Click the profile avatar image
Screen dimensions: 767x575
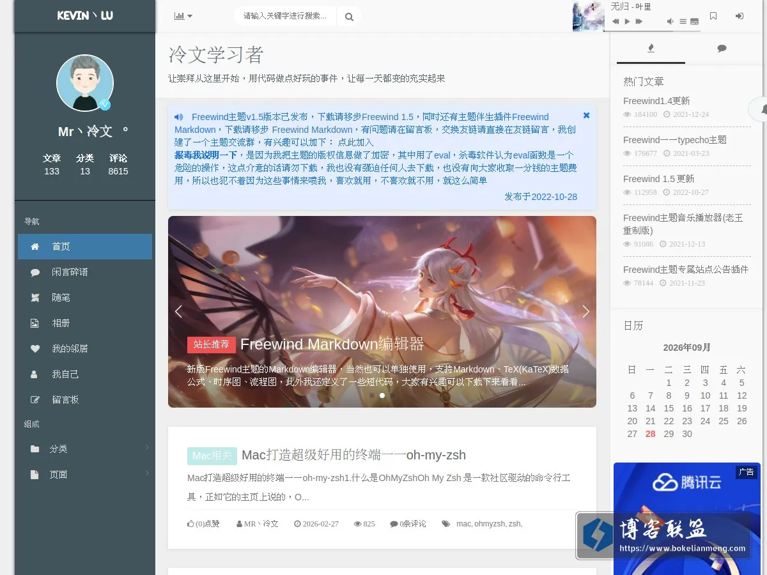pos(85,83)
